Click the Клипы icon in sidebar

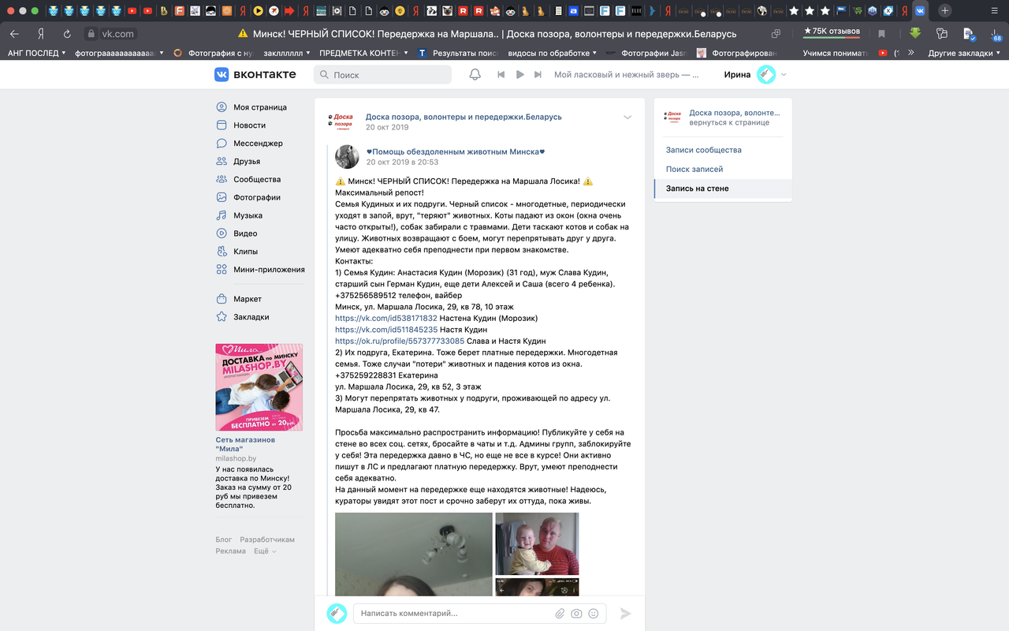[x=222, y=252]
